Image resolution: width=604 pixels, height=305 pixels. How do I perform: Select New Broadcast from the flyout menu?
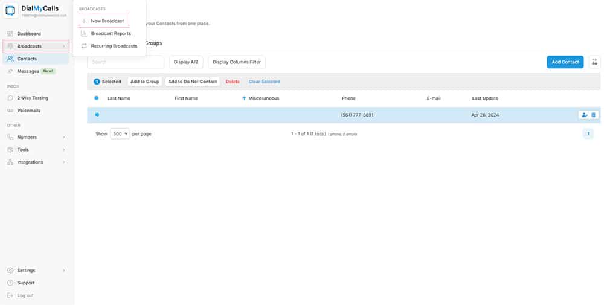click(x=107, y=21)
